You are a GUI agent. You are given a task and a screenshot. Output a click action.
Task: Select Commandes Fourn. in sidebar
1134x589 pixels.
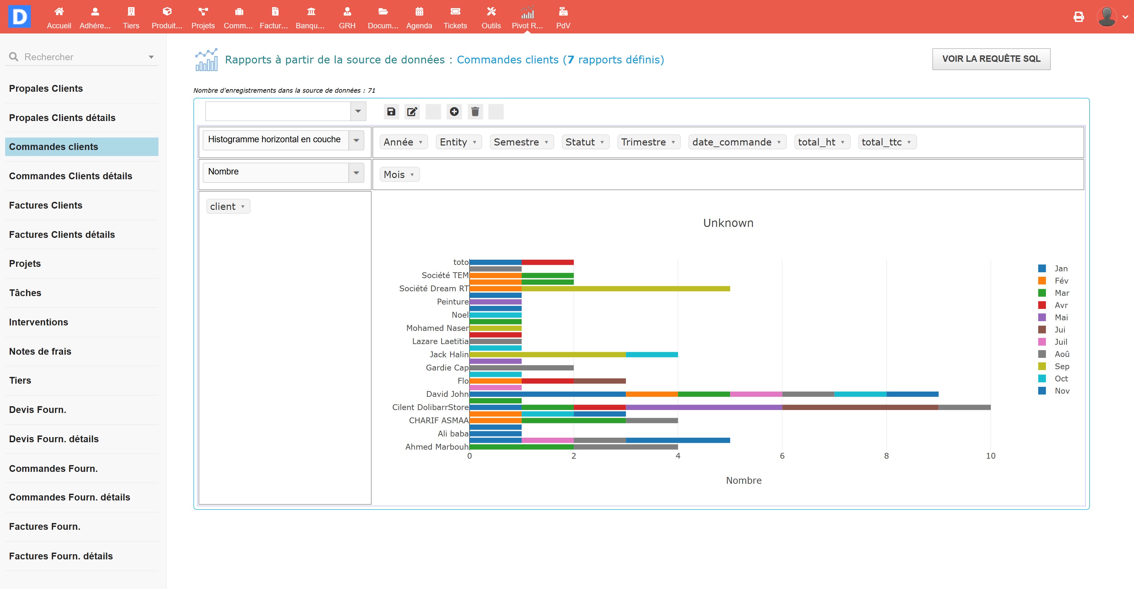[53, 468]
